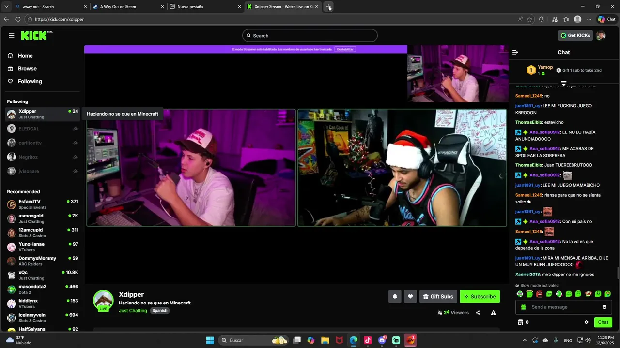Viewport: 620px width, 348px height.
Task: Open Edge read aloud icon
Action: coord(520,19)
